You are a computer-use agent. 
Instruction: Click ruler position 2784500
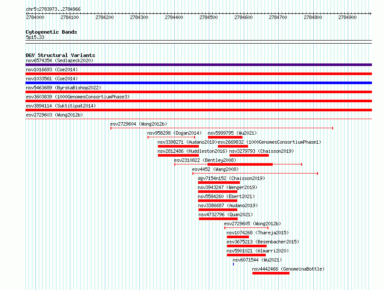click(x=208, y=17)
